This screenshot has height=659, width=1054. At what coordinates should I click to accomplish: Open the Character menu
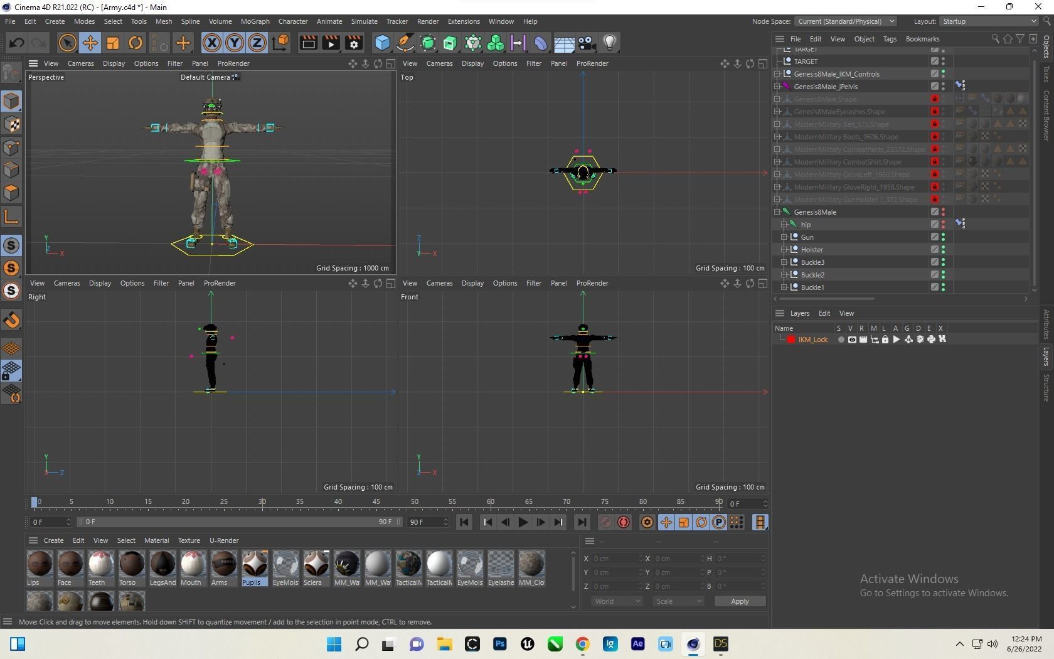click(293, 21)
